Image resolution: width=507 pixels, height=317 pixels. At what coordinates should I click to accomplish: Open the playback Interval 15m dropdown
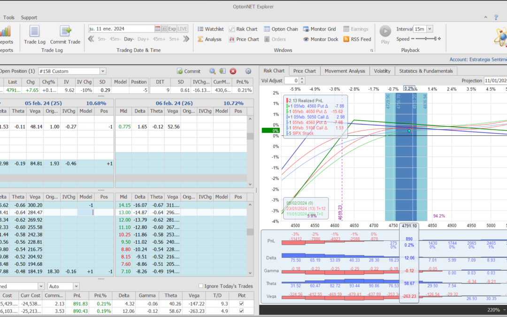click(430, 29)
